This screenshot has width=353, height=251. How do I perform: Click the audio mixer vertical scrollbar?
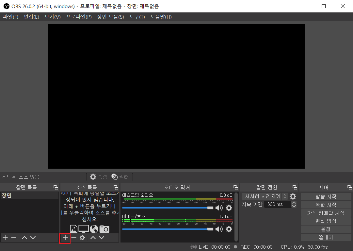236,217
